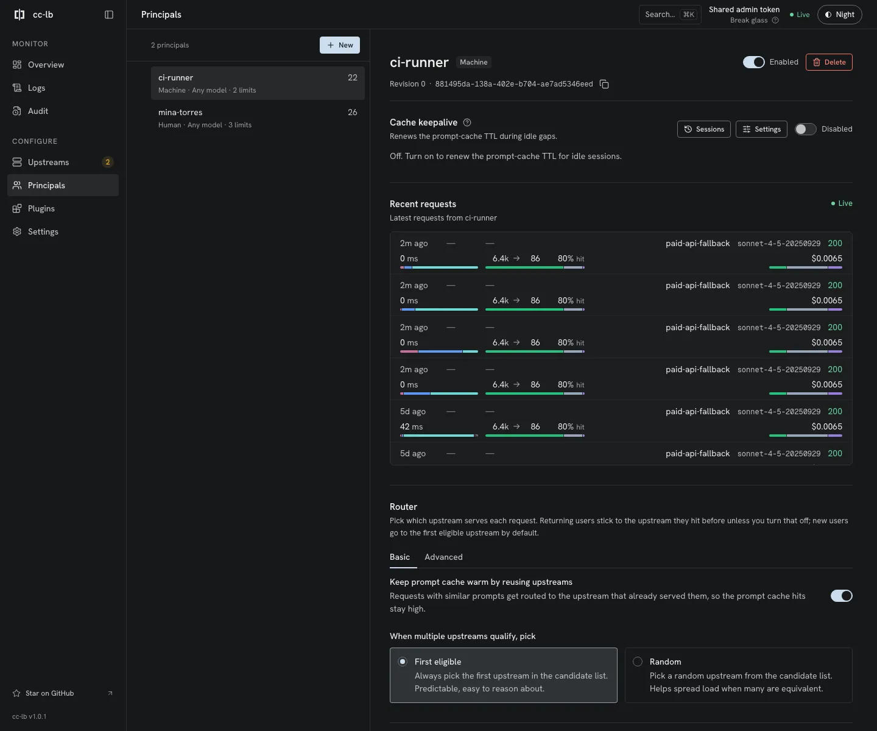Open Overview from the sidebar
877x731 pixels.
tap(63, 65)
